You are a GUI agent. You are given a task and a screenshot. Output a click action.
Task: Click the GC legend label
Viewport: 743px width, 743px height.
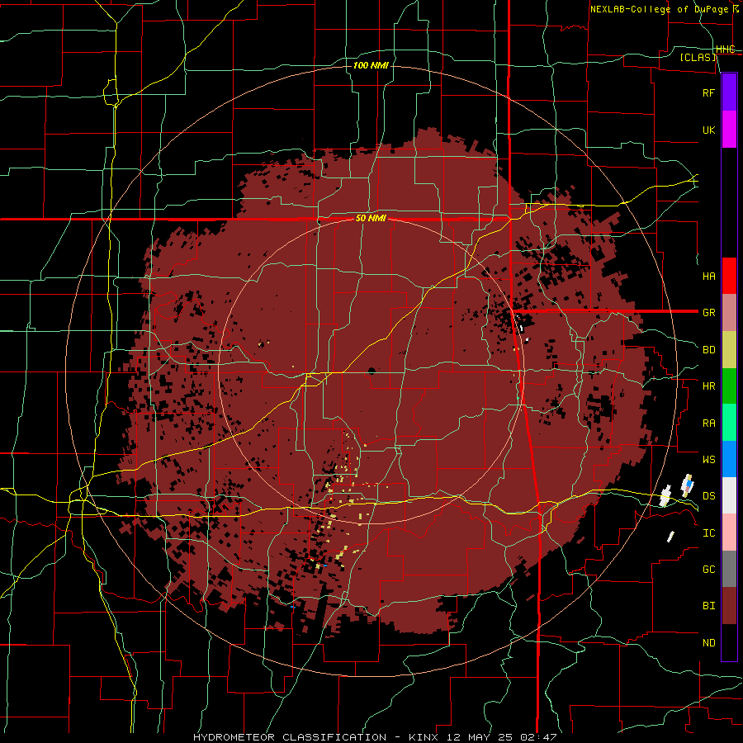[708, 570]
